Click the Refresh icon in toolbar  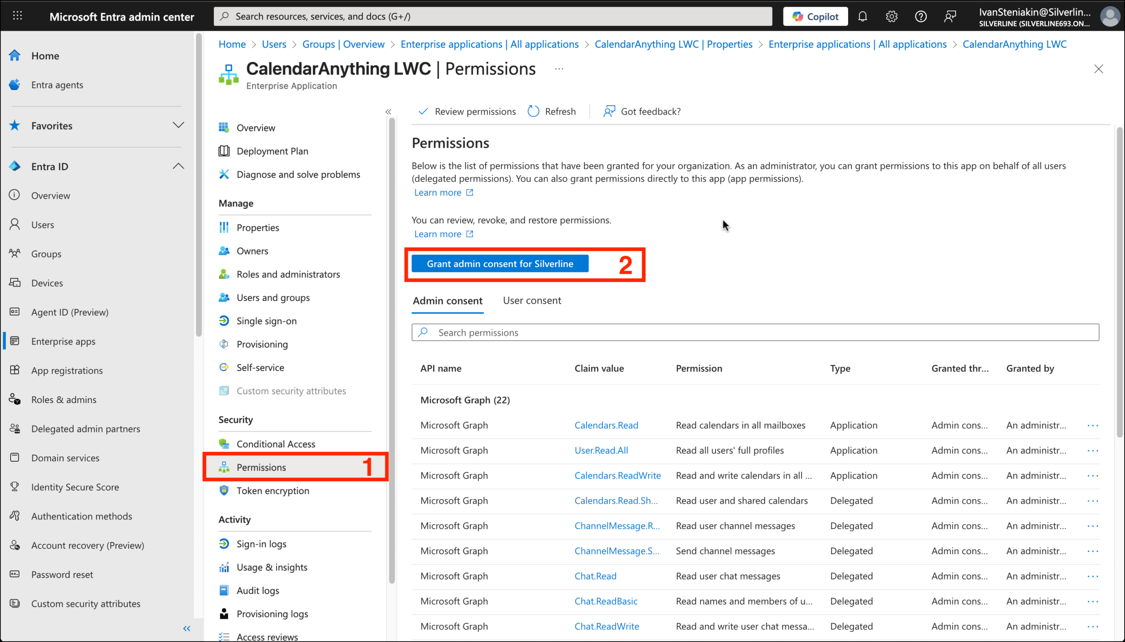coord(533,112)
